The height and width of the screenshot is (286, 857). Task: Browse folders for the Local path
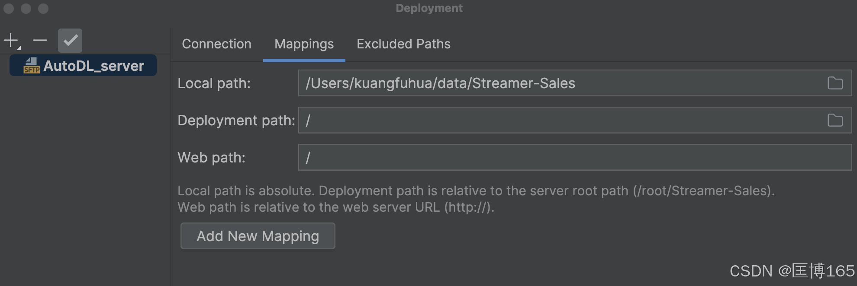point(835,83)
